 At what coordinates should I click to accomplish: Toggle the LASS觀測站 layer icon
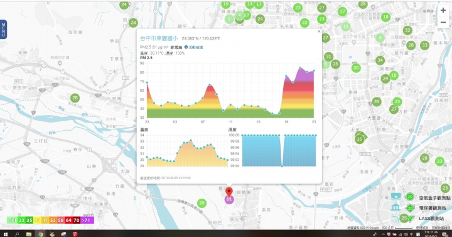[x=395, y=219]
